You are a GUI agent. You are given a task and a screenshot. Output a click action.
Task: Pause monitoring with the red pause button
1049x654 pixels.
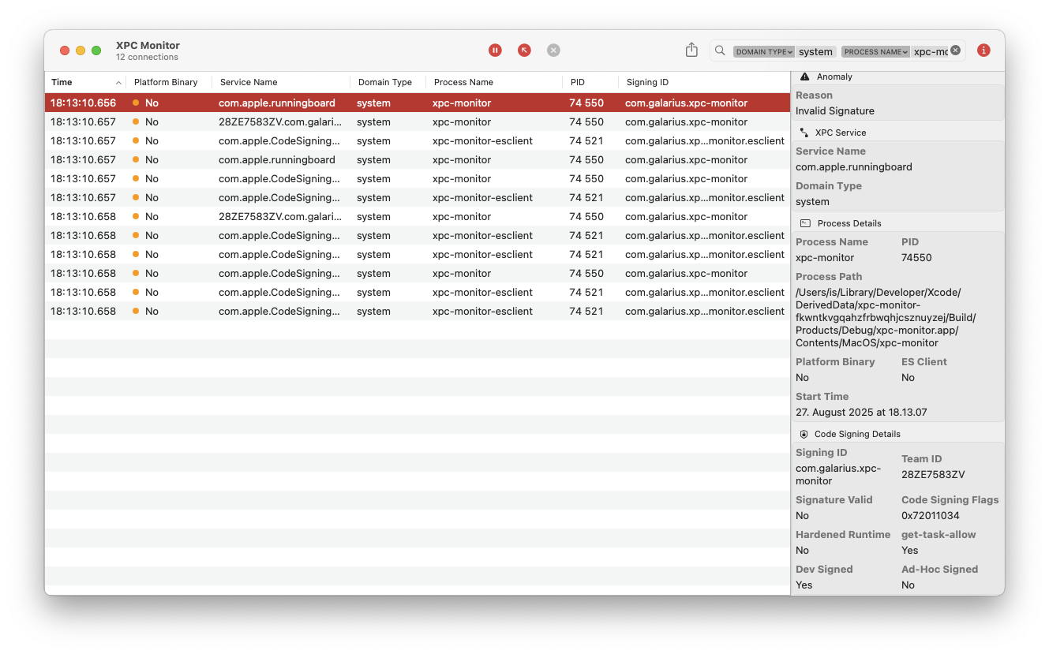(x=495, y=50)
